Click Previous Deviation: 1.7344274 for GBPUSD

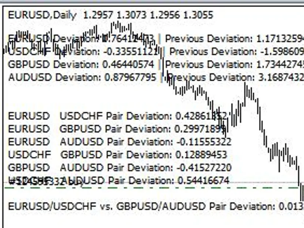click(x=234, y=65)
